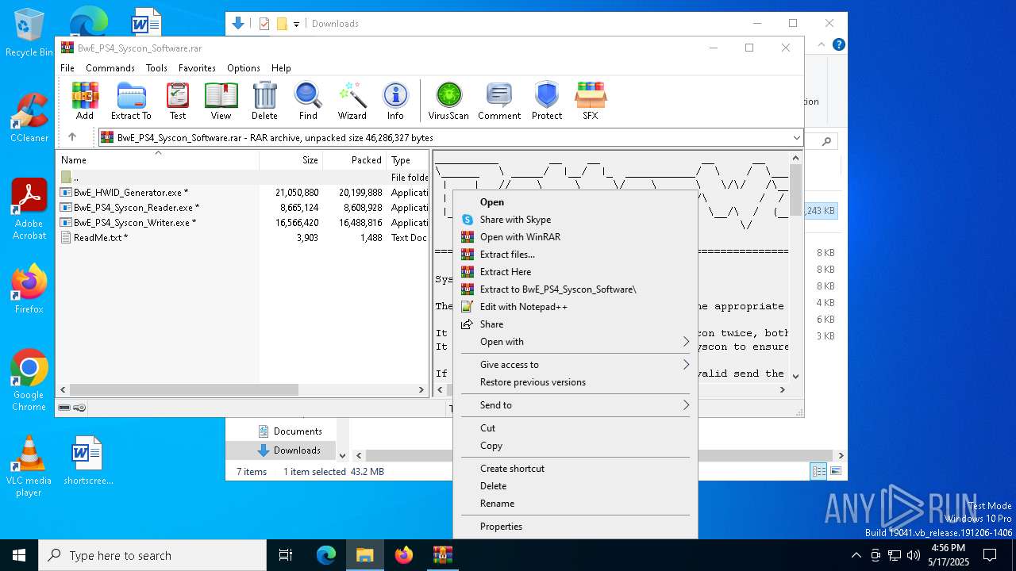
Task: Select Documents in Explorer navigation pane
Action: pyautogui.click(x=290, y=431)
